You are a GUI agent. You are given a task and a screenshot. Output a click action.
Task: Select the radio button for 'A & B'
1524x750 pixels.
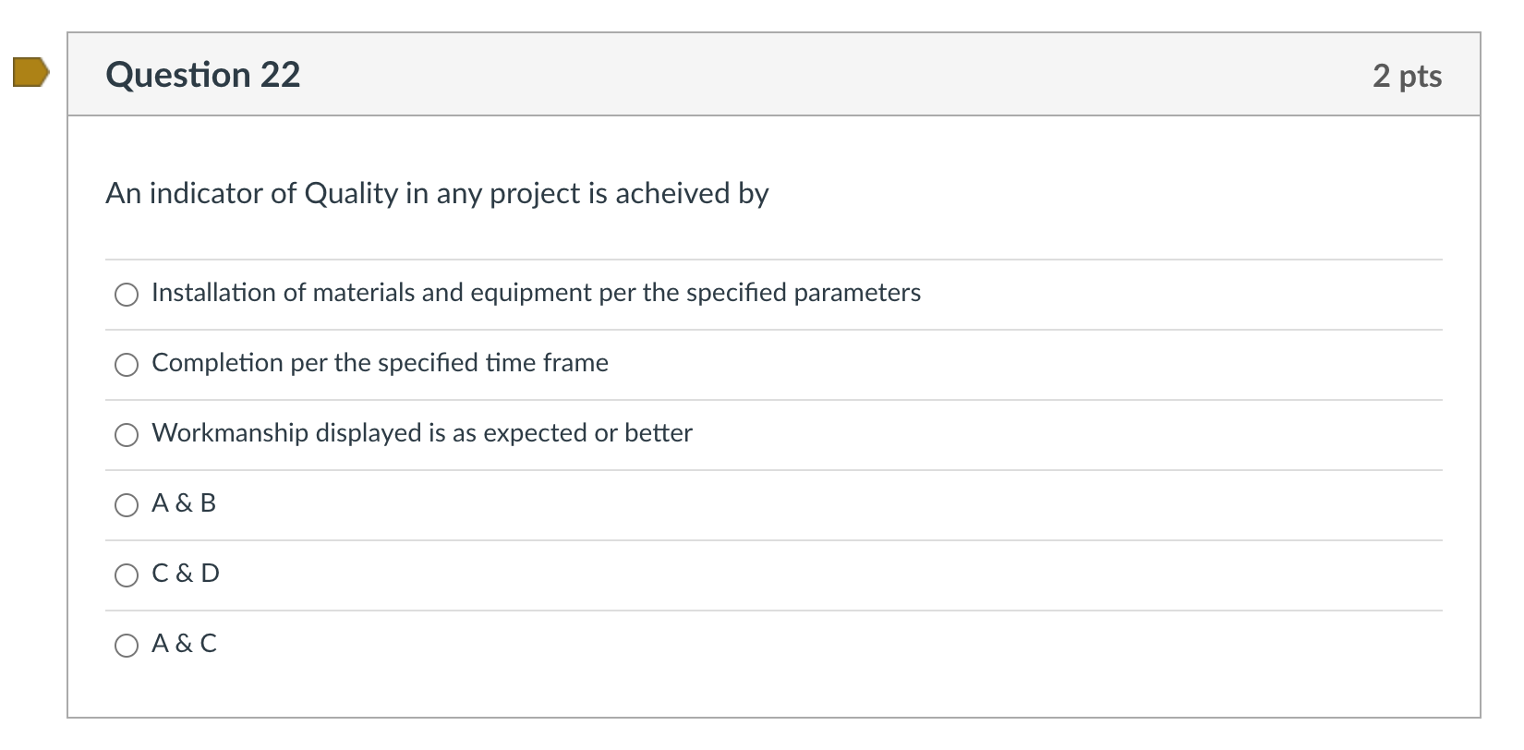point(126,505)
